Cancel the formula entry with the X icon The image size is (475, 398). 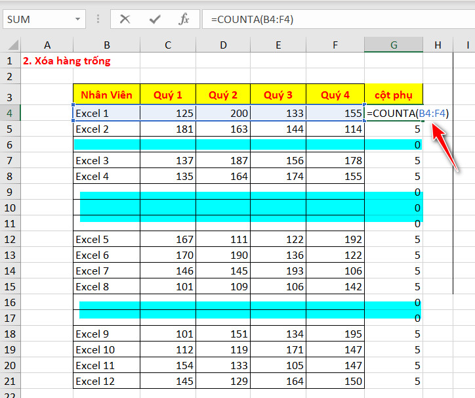[x=125, y=20]
